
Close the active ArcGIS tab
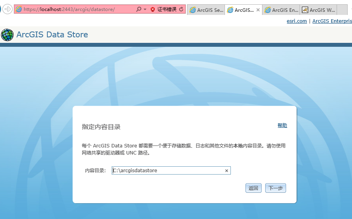pos(258,10)
